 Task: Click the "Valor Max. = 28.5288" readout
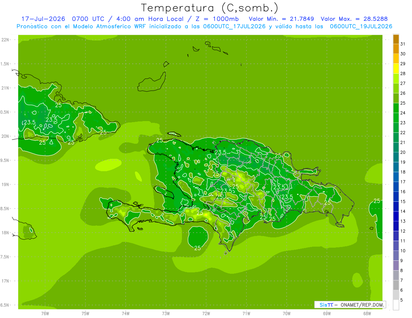(x=354, y=19)
